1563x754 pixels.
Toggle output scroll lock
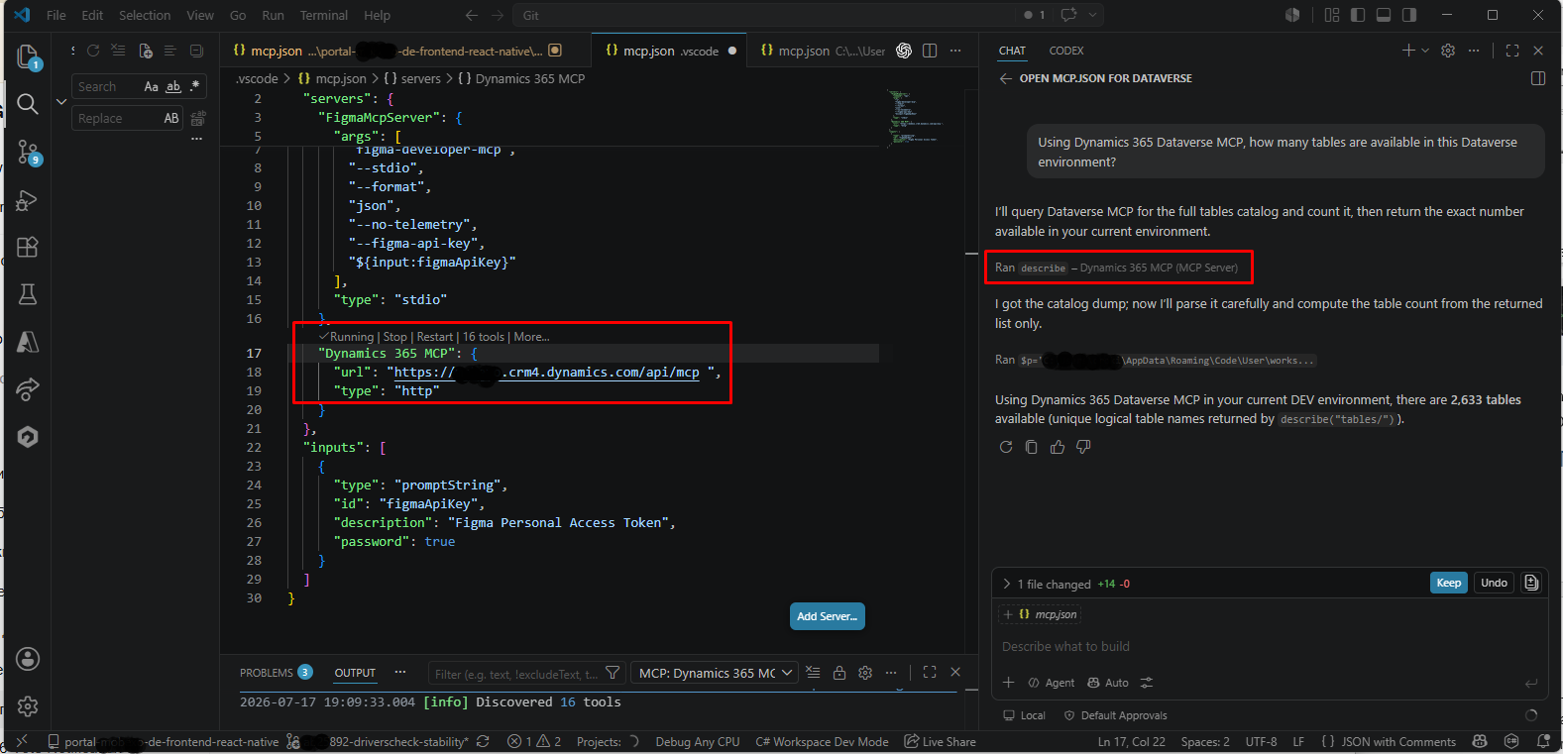tap(839, 673)
